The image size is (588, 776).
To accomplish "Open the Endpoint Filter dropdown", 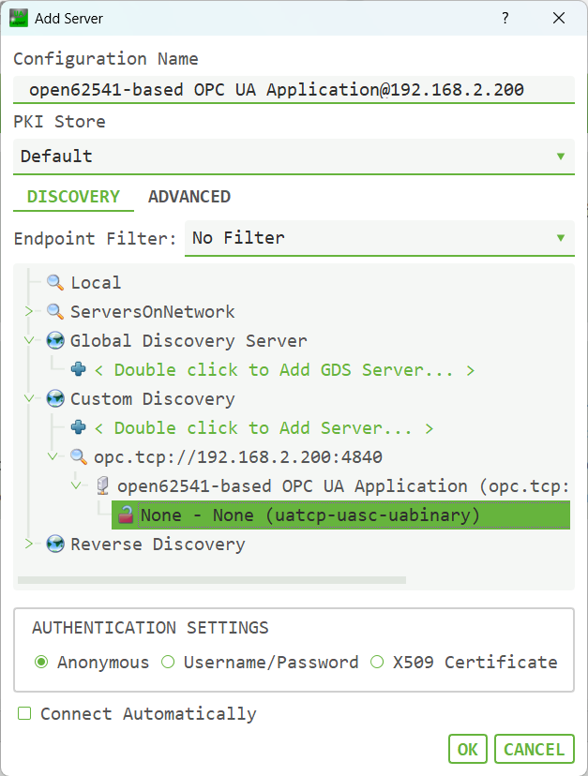I will 380,238.
